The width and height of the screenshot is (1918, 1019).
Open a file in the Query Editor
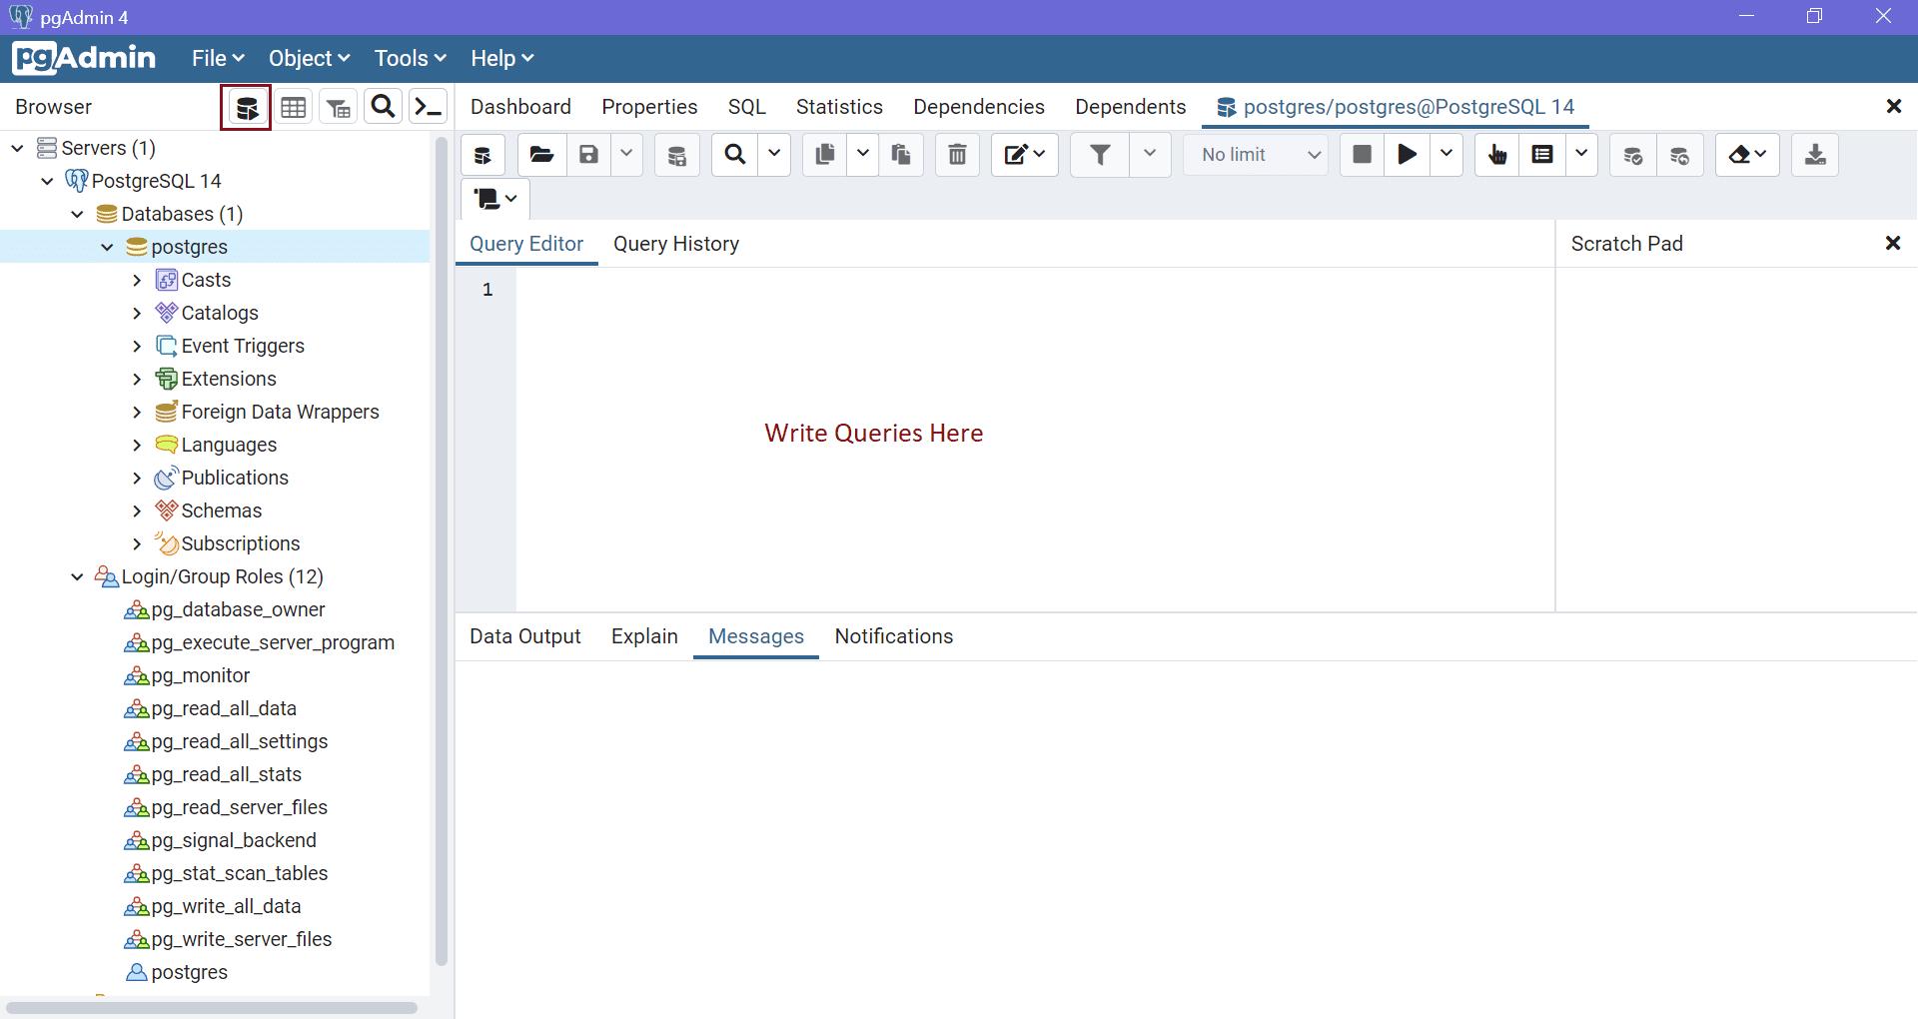[x=540, y=155]
